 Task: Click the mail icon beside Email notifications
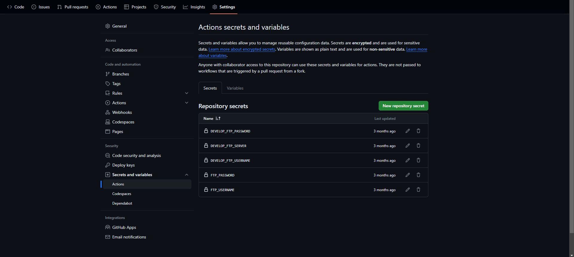(108, 237)
